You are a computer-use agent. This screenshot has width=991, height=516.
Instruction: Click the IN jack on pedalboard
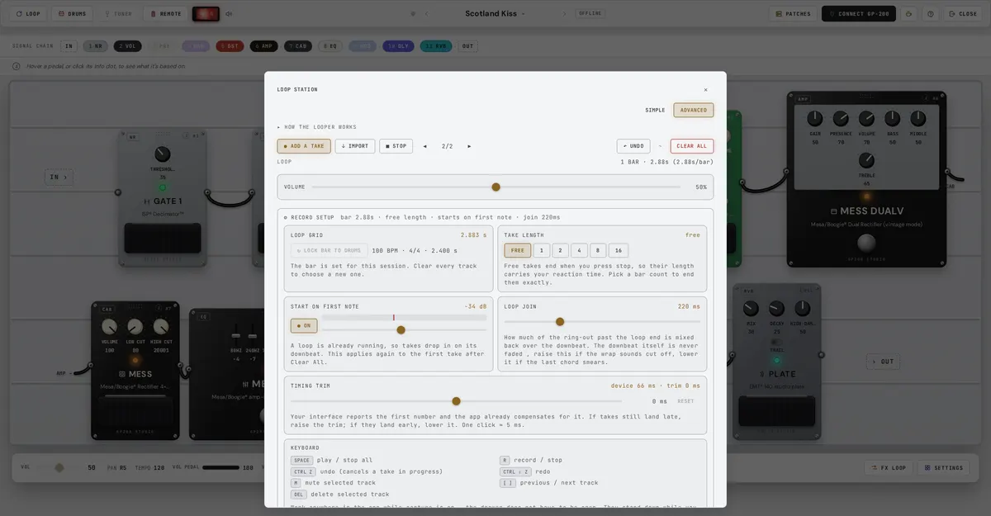pyautogui.click(x=59, y=177)
